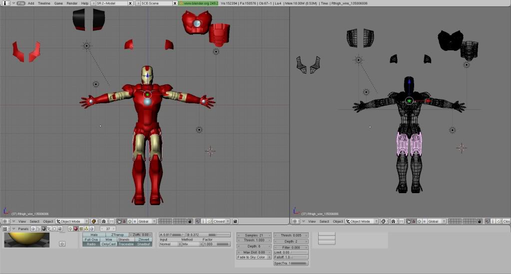The width and height of the screenshot is (511, 274).
Task: Open the File menu
Action: pos(20,3)
